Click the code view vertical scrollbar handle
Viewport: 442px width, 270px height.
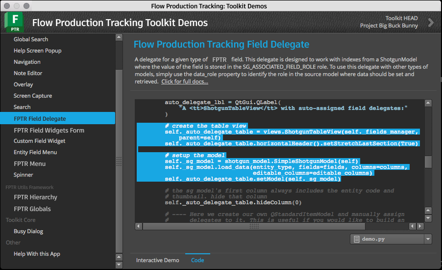pyautogui.click(x=428, y=162)
